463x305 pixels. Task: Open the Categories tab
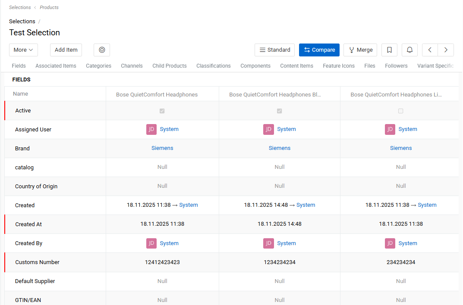coord(98,66)
